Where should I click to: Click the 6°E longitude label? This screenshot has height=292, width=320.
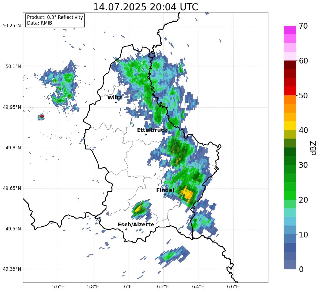click(x=128, y=287)
